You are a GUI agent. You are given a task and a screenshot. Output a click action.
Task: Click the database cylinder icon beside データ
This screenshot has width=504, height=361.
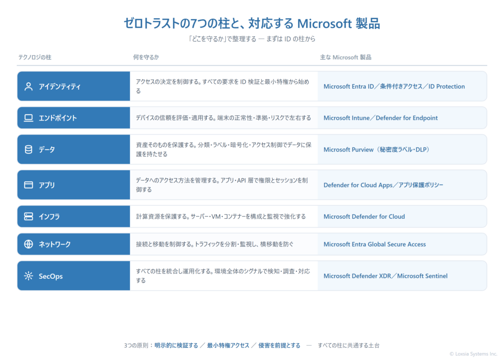pos(29,150)
